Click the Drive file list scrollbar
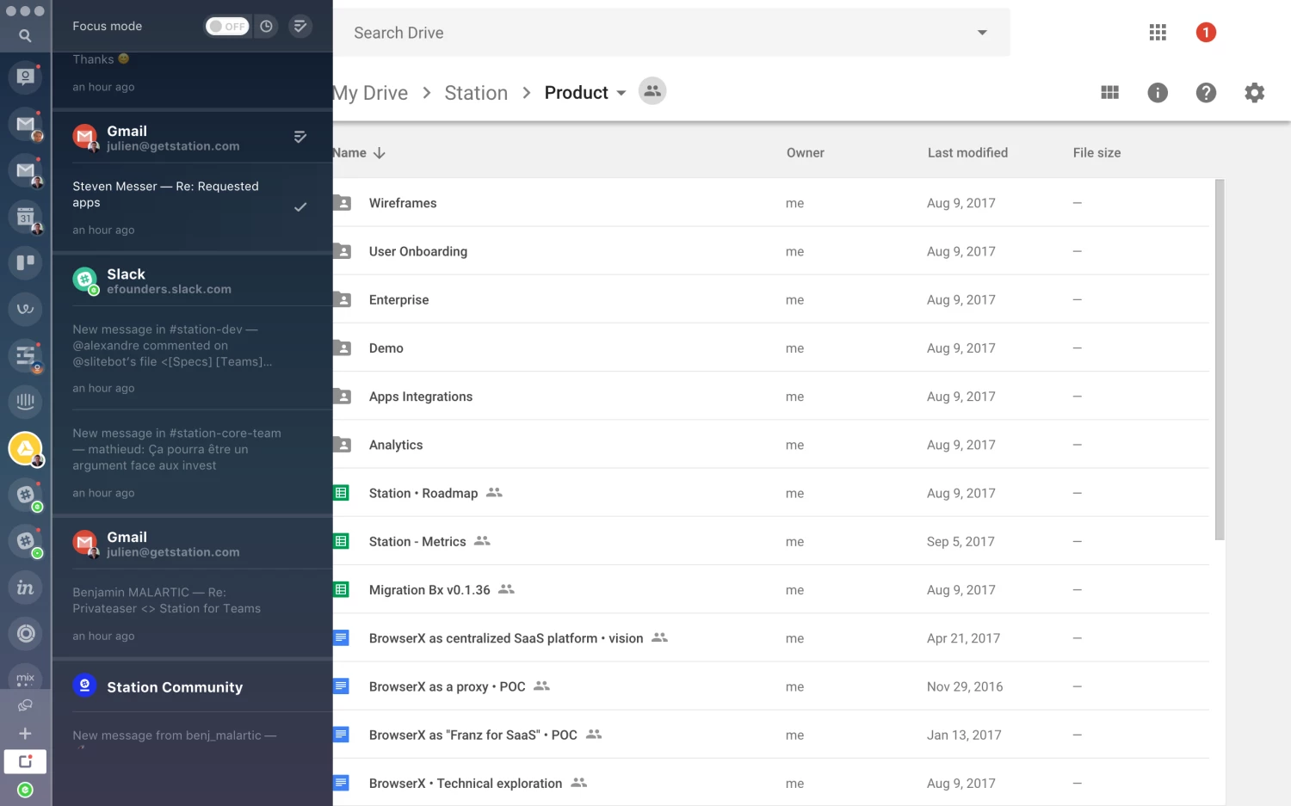 click(1220, 360)
